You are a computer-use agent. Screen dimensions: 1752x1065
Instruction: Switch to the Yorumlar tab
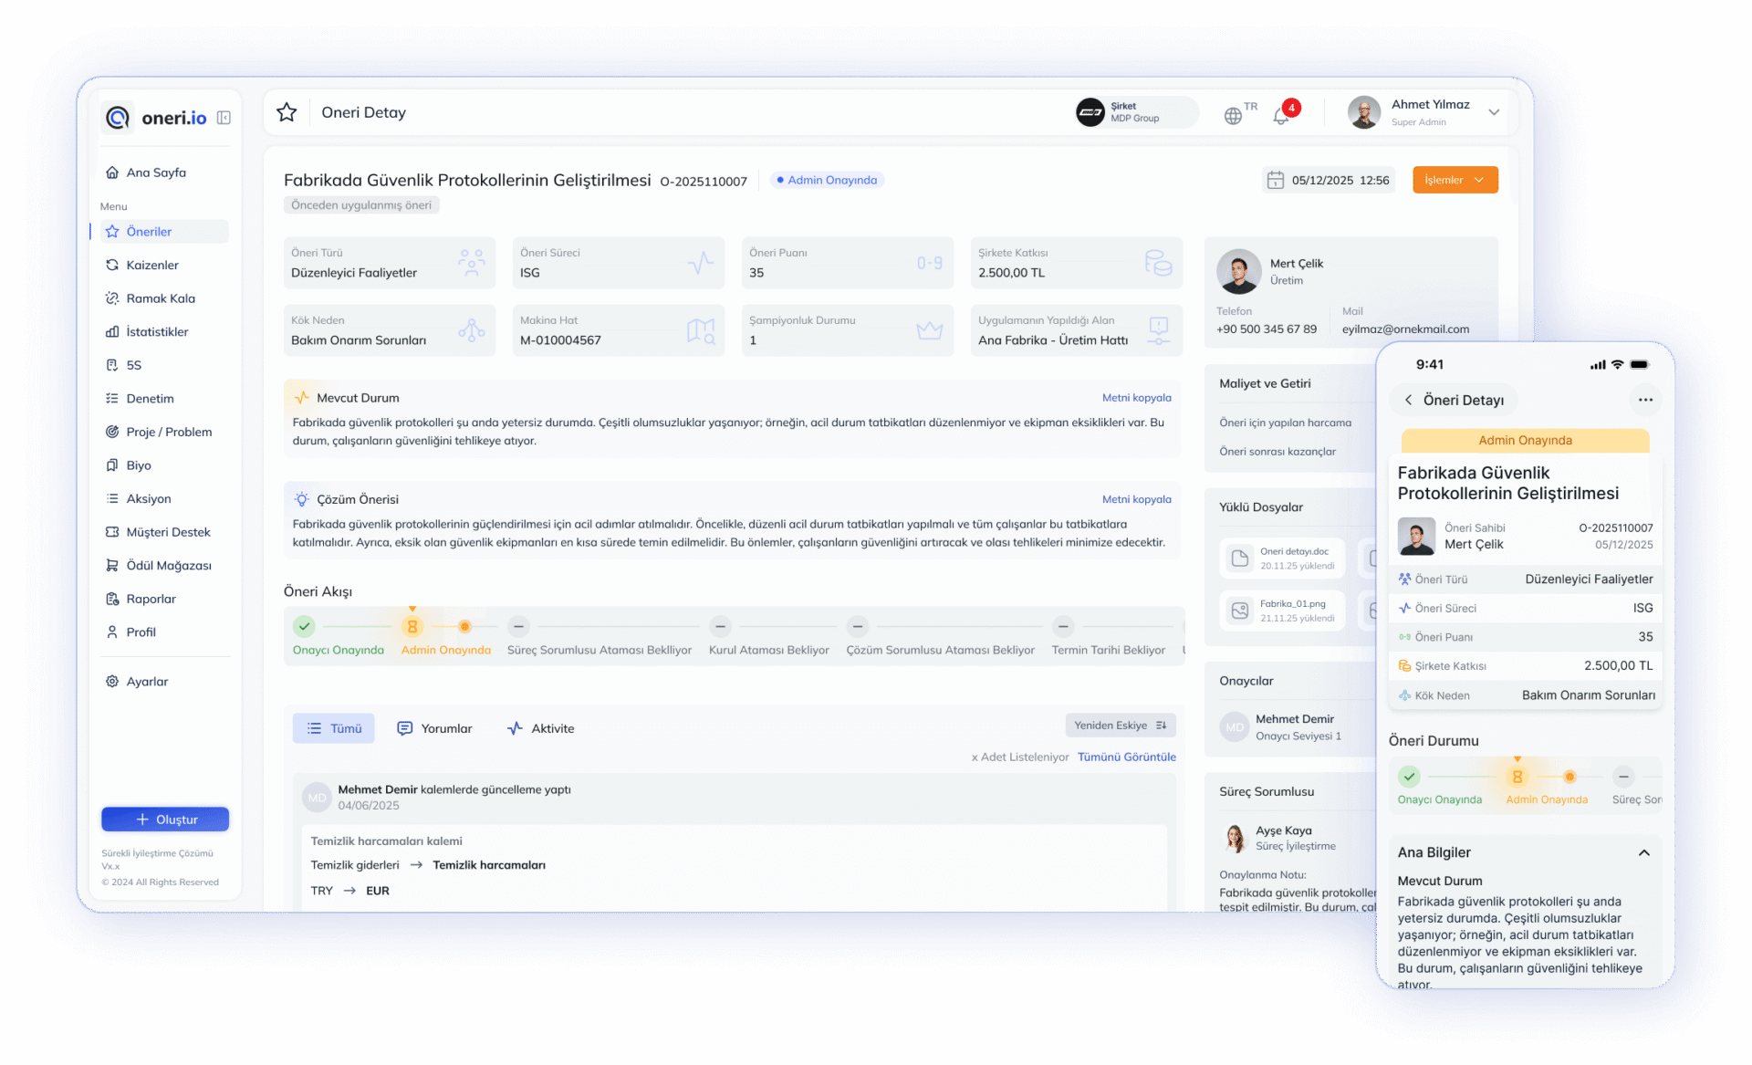(435, 728)
